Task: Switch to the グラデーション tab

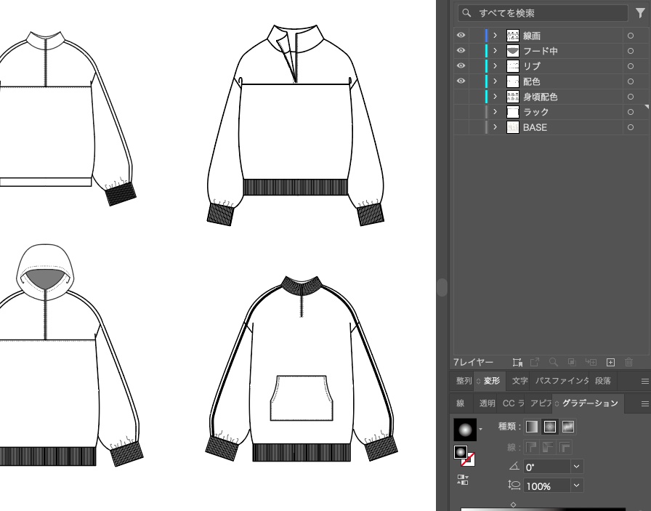Action: [590, 403]
